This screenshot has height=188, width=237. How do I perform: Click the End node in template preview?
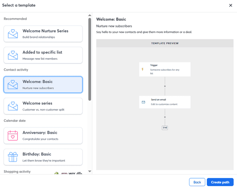point(165,128)
